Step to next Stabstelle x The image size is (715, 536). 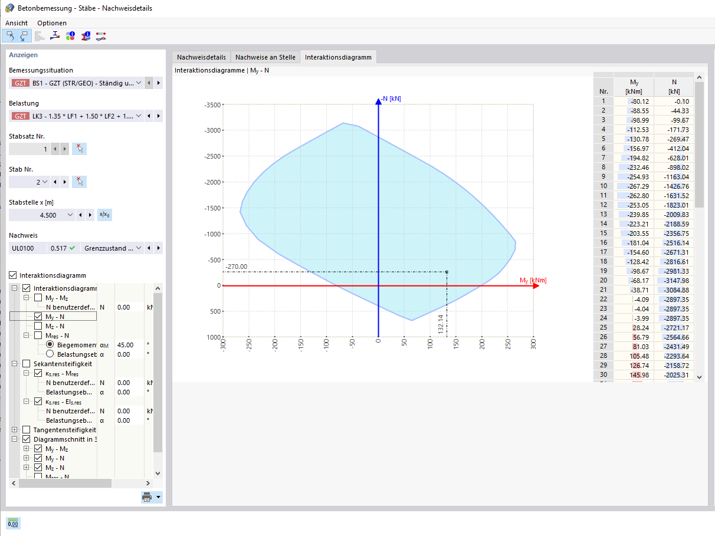click(x=90, y=215)
